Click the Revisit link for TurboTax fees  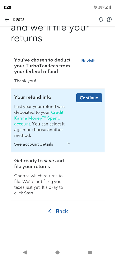coord(88,61)
